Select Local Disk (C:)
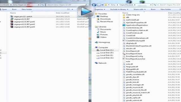This screenshot has height=102, width=181. (107, 50)
